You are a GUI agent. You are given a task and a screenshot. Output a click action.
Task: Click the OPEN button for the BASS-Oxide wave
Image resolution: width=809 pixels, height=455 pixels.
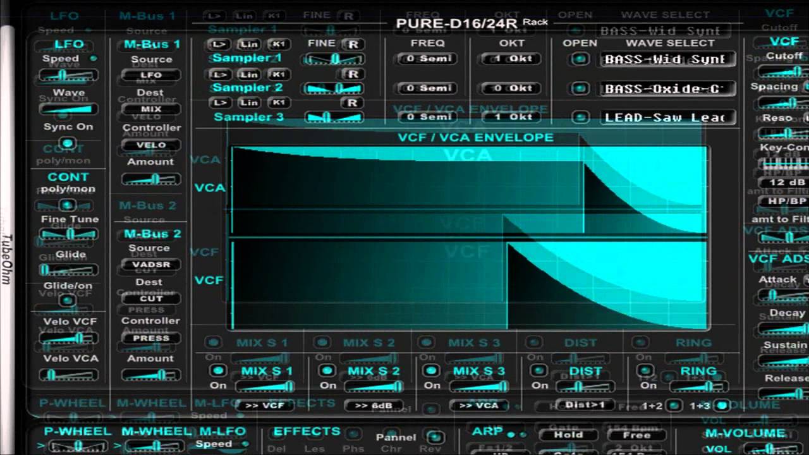click(x=579, y=88)
